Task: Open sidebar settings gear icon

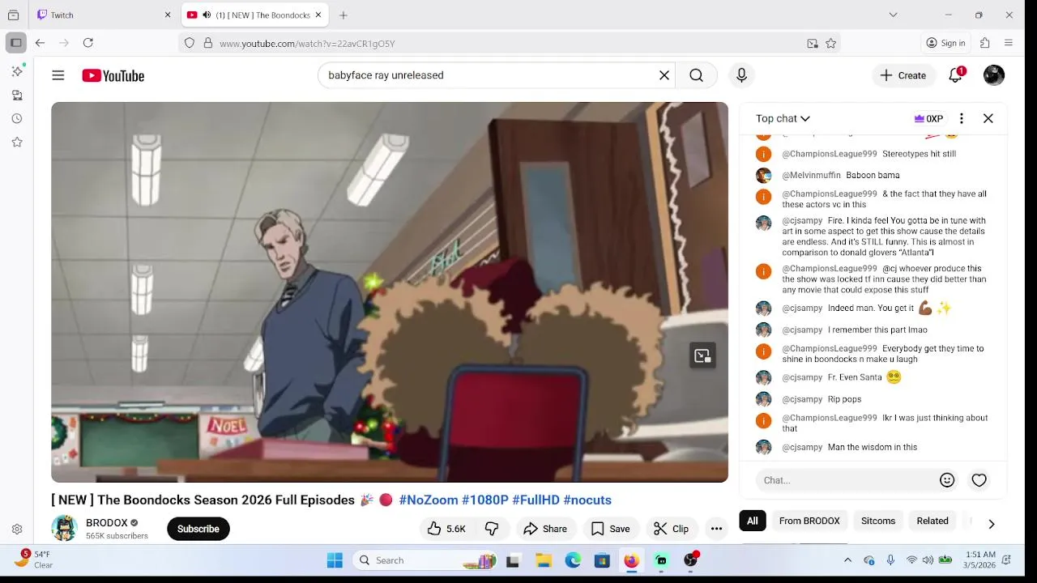Action: 17,529
